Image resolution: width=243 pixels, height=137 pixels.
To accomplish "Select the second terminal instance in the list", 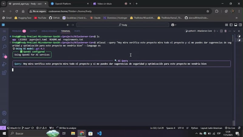I will click(x=239, y=40).
